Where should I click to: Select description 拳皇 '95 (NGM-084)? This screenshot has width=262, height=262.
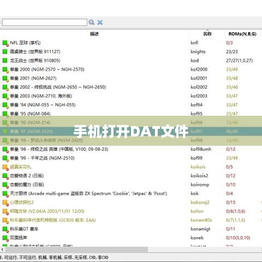(x=30, y=114)
